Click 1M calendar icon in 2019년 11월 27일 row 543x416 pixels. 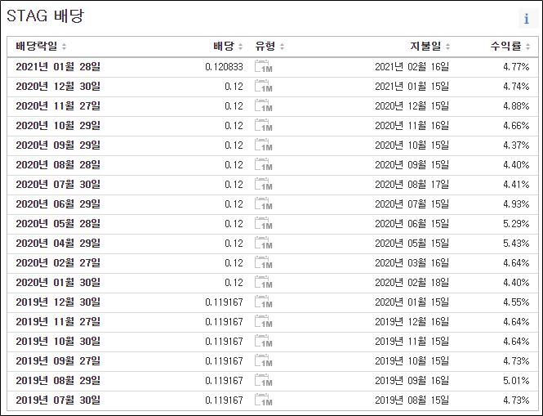click(x=263, y=321)
